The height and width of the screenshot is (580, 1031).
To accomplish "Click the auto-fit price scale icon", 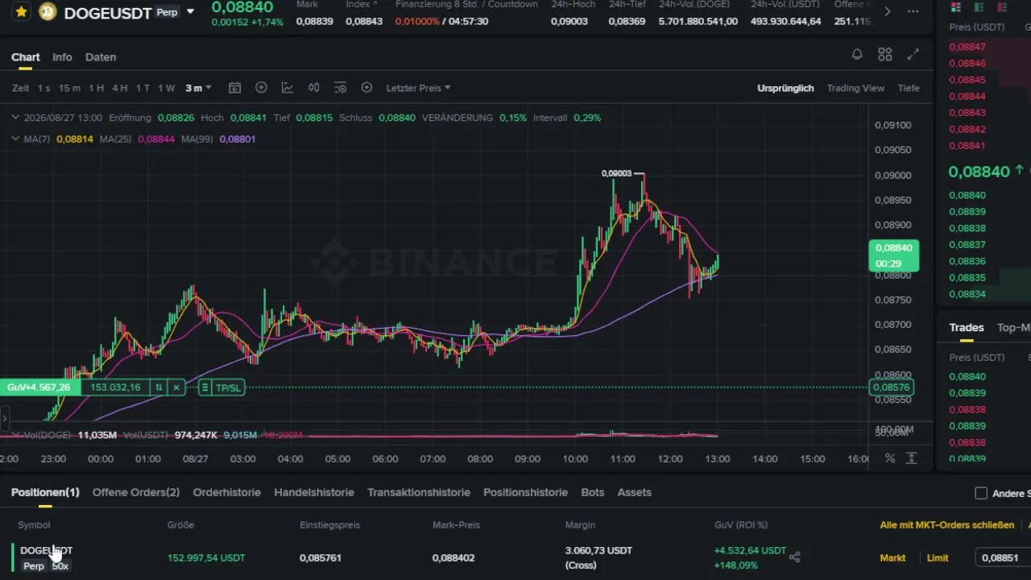I will tap(912, 458).
